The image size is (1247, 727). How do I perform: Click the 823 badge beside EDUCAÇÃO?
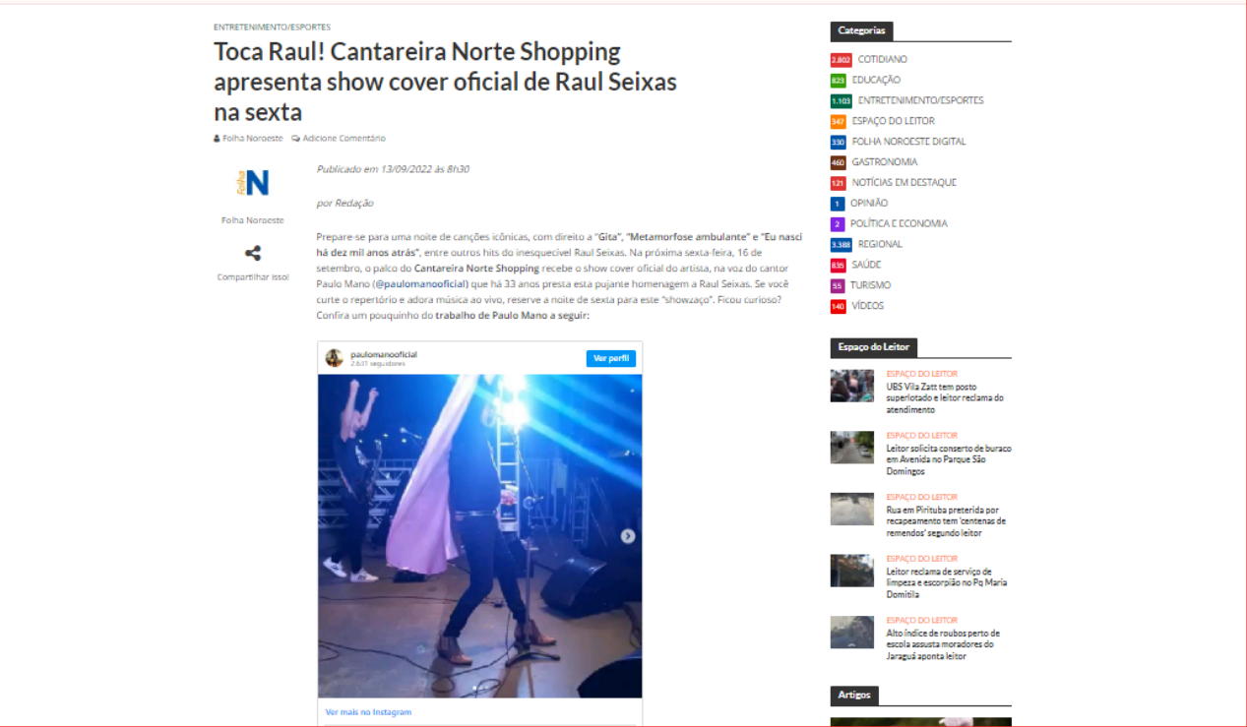coord(839,81)
